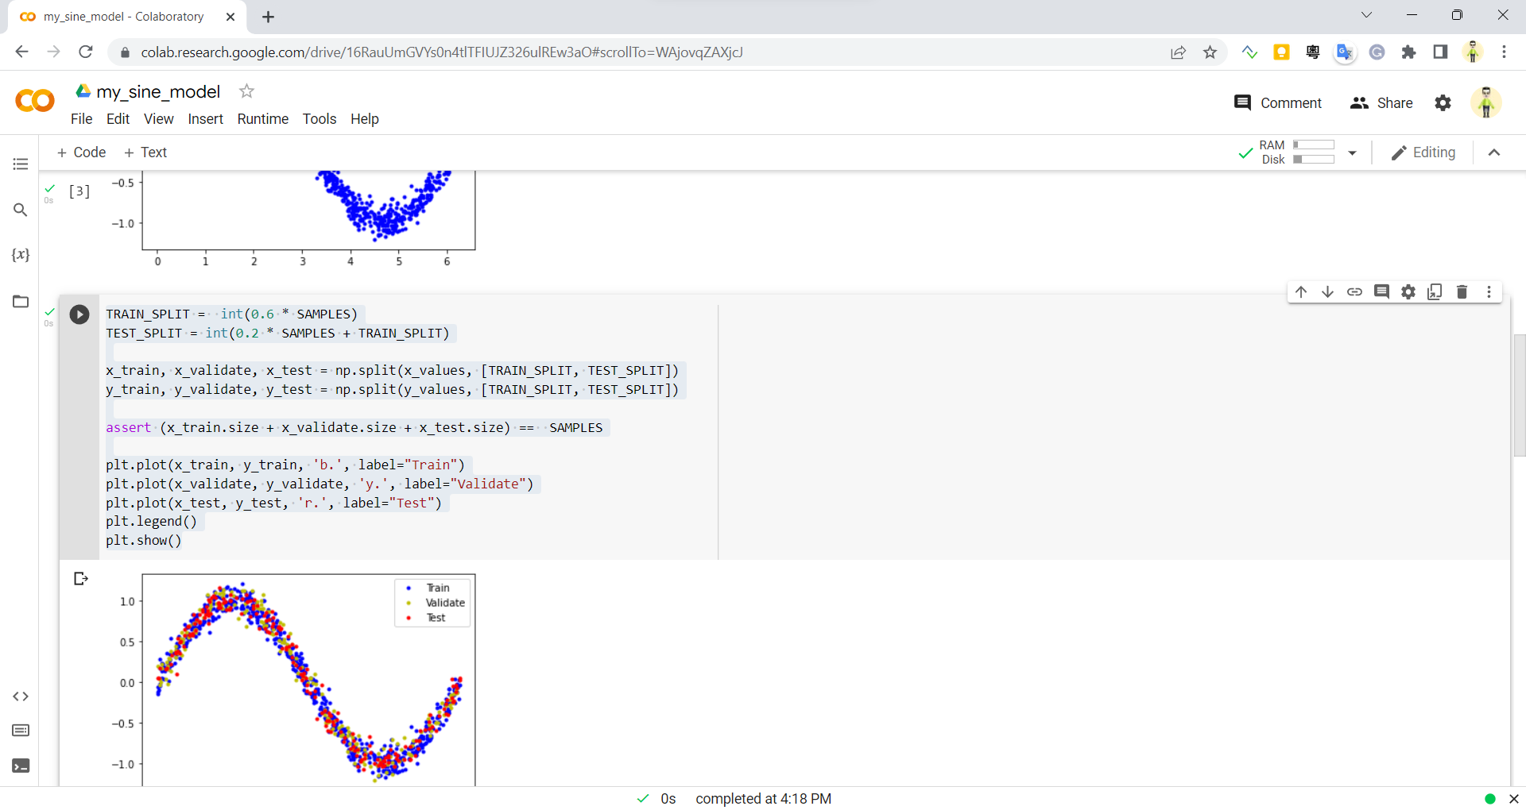Open the Help menu
The width and height of the screenshot is (1526, 810).
tap(365, 119)
